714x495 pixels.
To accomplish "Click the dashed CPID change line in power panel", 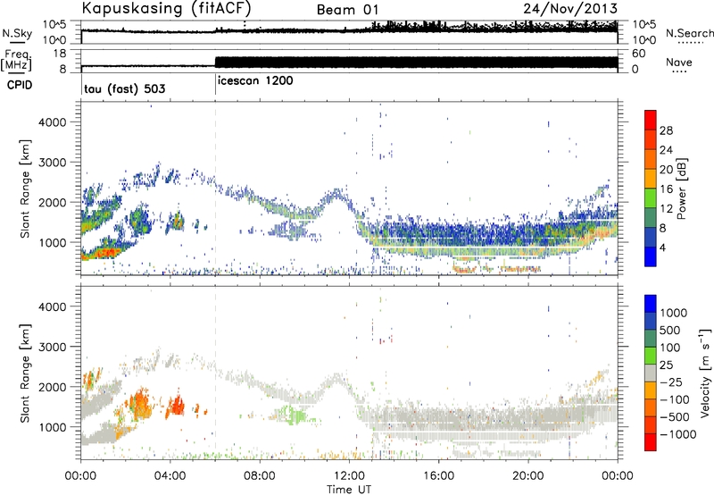I will click(215, 189).
